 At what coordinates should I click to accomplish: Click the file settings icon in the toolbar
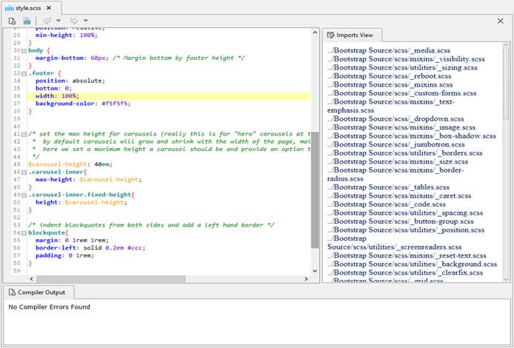(12, 21)
